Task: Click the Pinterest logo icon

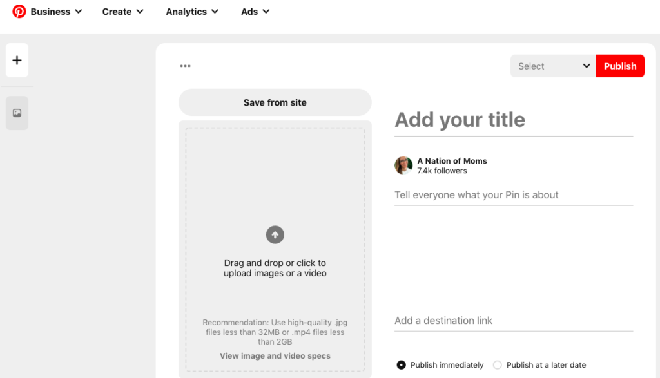Action: pyautogui.click(x=19, y=12)
